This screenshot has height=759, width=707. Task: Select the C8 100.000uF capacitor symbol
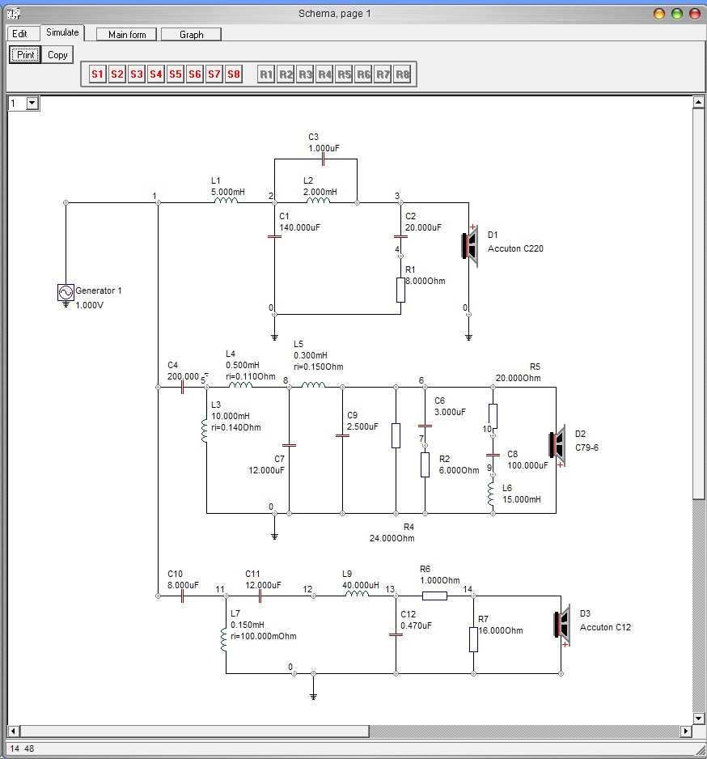pos(493,455)
